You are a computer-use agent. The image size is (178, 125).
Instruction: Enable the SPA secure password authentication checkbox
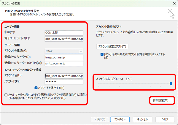click(x=6, y=95)
